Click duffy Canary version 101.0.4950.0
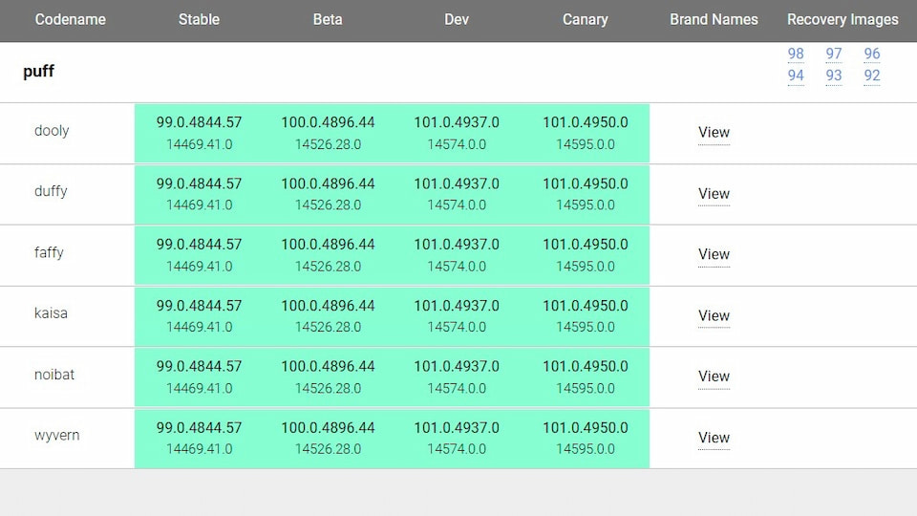917x516 pixels. 585,183
